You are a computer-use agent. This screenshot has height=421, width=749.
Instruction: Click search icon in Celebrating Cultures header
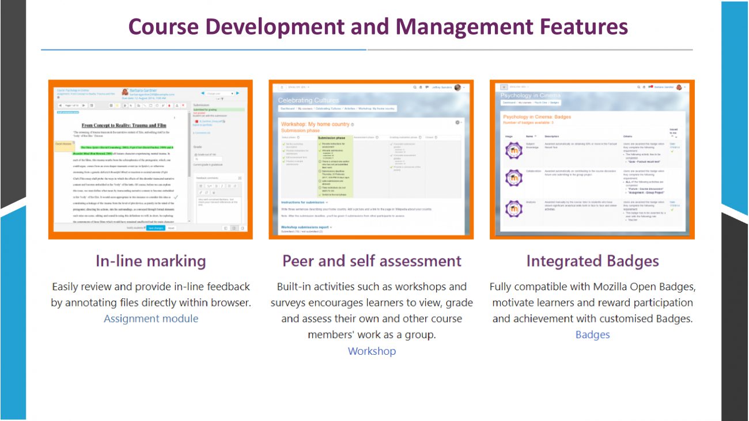(x=414, y=87)
